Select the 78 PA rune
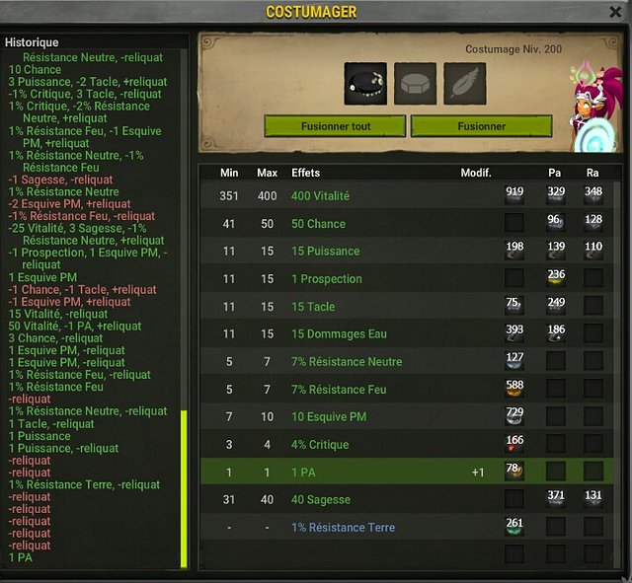The height and width of the screenshot is (583, 632). pos(514,472)
